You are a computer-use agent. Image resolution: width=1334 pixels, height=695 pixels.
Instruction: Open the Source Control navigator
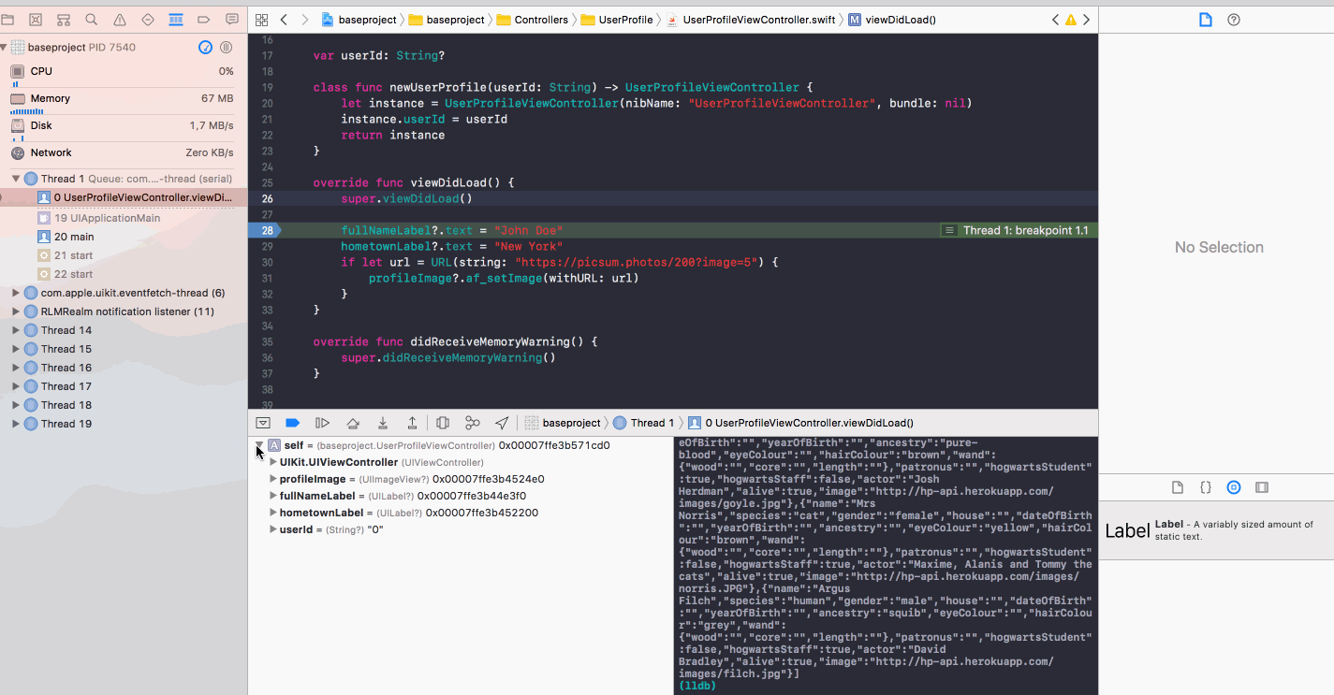(x=36, y=19)
